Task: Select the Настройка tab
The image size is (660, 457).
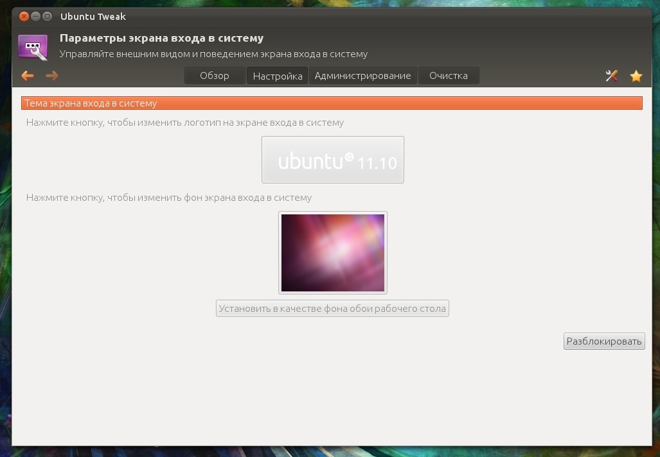Action: 277,76
